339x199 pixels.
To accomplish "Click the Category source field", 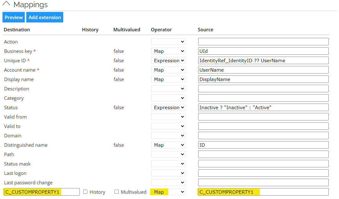I will pyautogui.click(x=263, y=98).
